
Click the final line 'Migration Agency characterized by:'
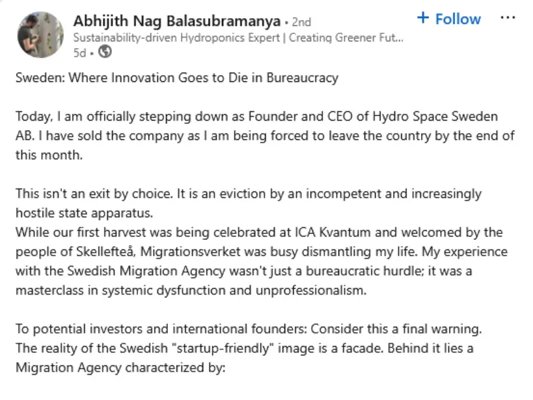click(121, 368)
